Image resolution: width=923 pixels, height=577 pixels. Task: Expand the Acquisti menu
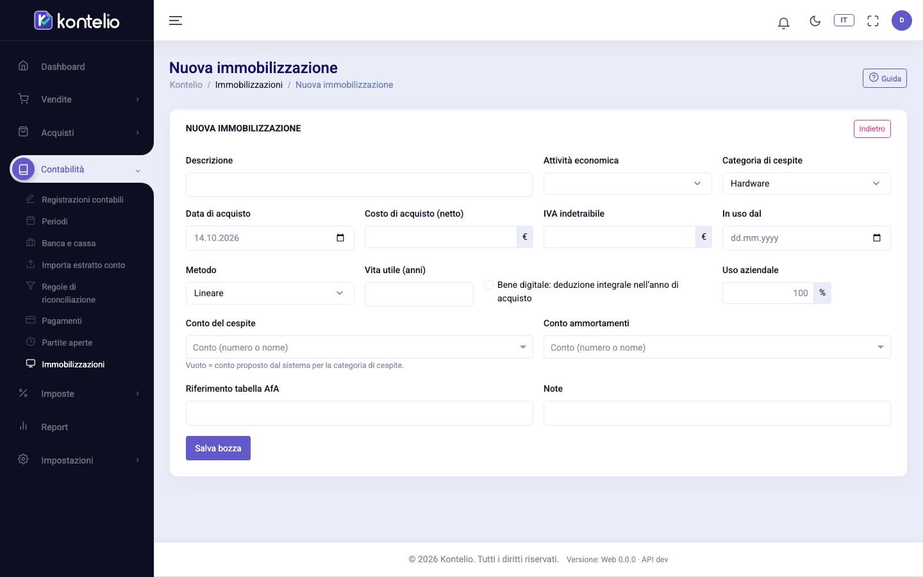click(77, 133)
